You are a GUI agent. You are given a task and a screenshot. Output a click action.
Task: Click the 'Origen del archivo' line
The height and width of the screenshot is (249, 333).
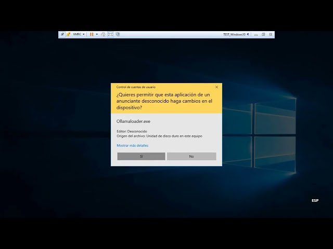(160, 136)
